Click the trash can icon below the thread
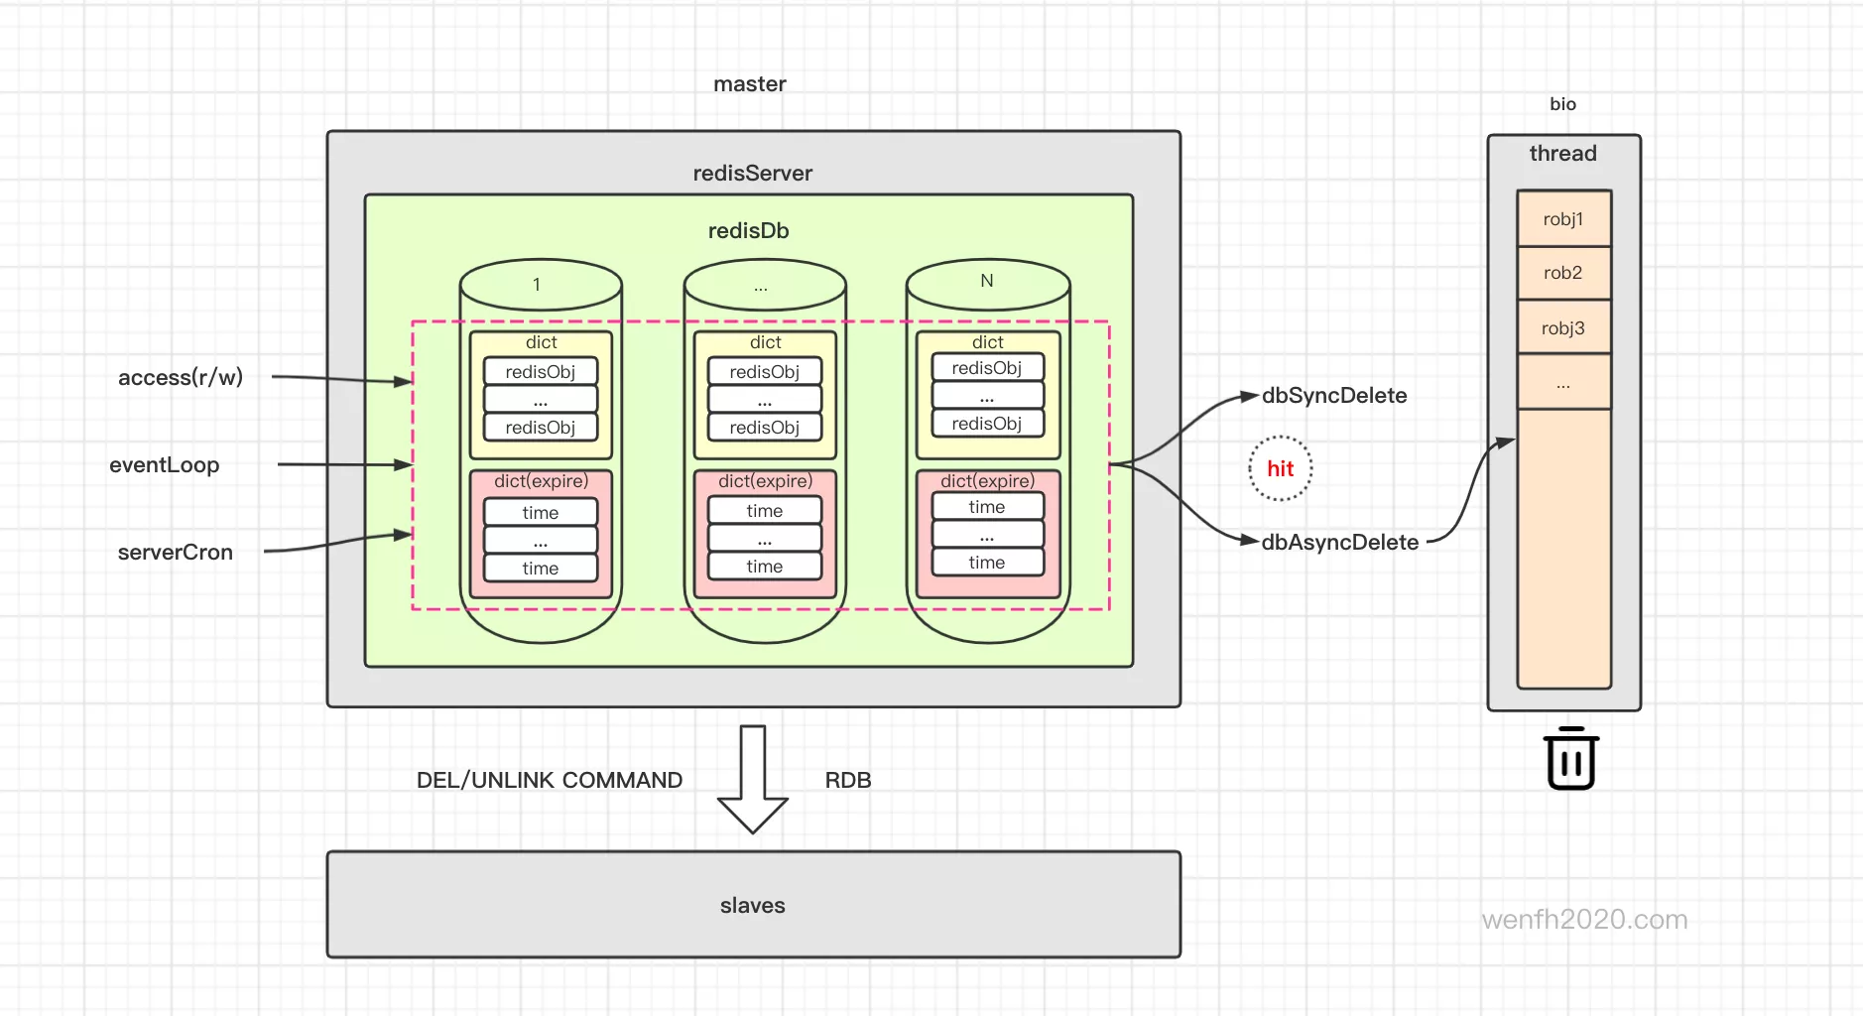The width and height of the screenshot is (1863, 1016). point(1570,760)
